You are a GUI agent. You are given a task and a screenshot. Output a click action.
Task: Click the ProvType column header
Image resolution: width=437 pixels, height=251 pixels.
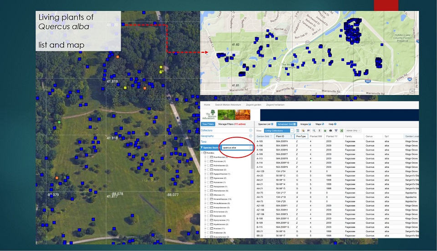(x=301, y=136)
